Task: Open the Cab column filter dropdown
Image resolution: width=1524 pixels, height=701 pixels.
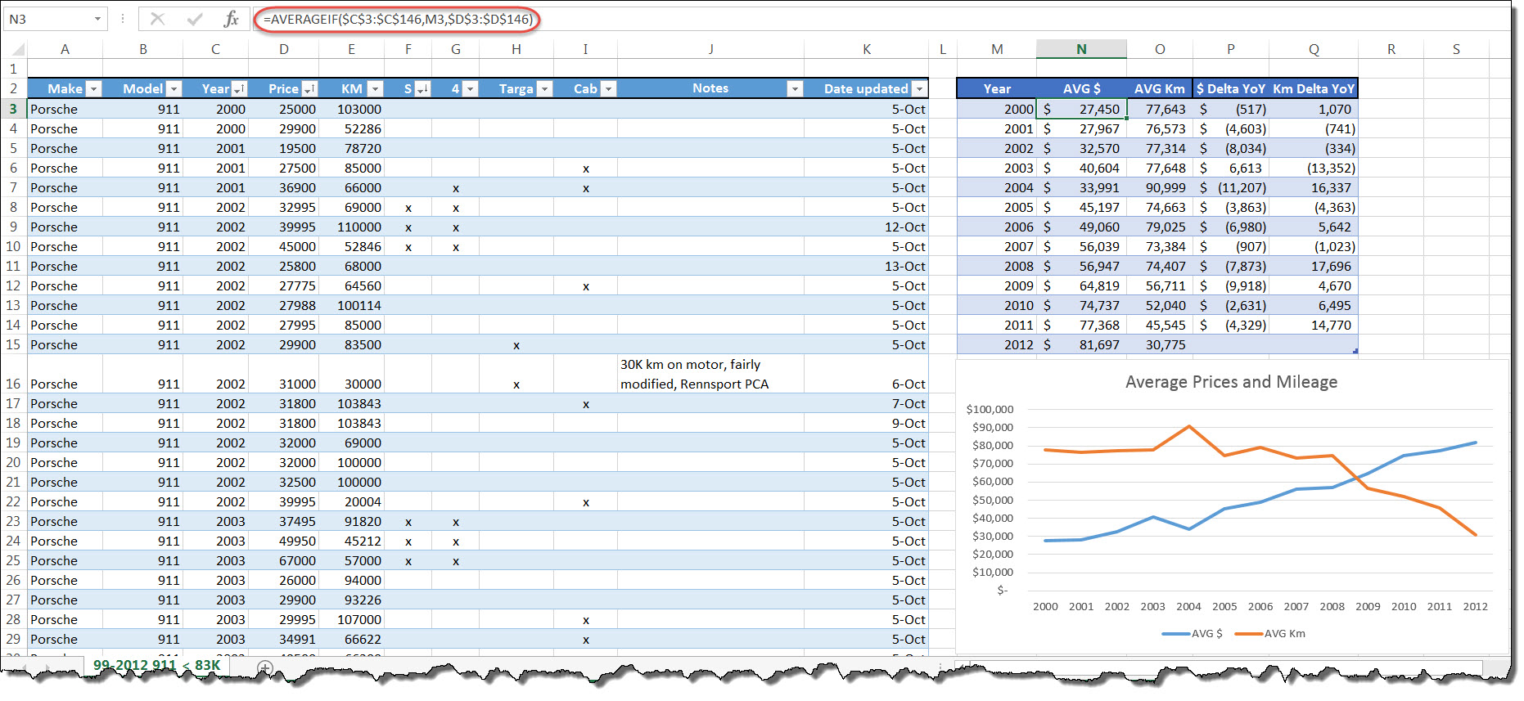Action: click(608, 88)
